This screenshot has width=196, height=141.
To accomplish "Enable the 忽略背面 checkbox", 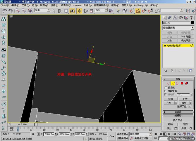I will pyautogui.click(x=166, y=91).
